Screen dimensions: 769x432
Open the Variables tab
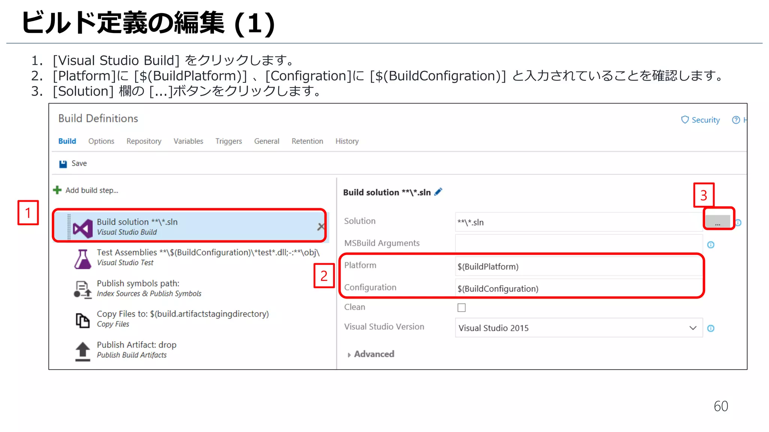(188, 141)
